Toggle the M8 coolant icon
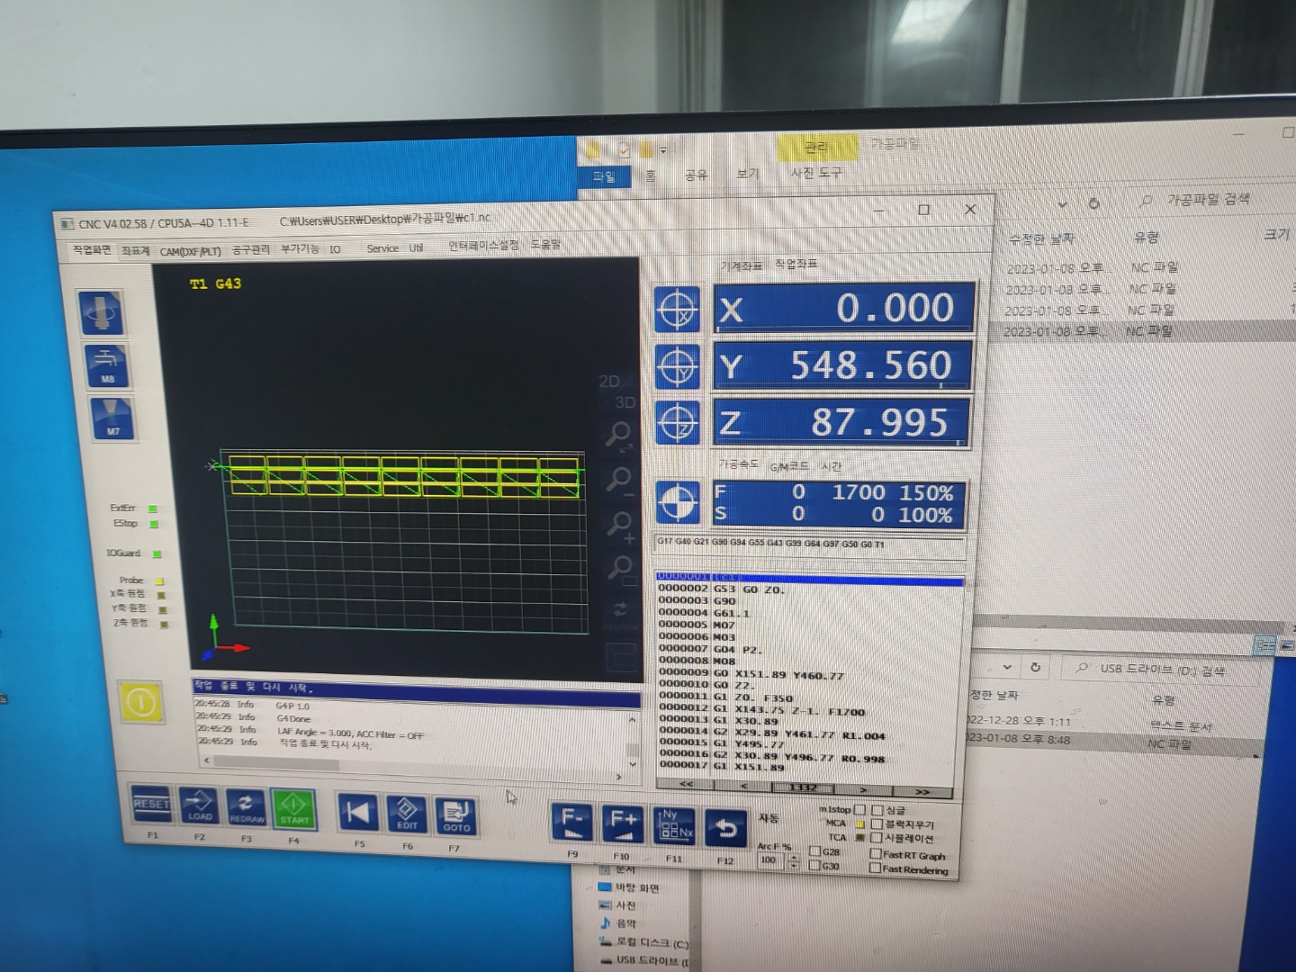 pyautogui.click(x=108, y=366)
